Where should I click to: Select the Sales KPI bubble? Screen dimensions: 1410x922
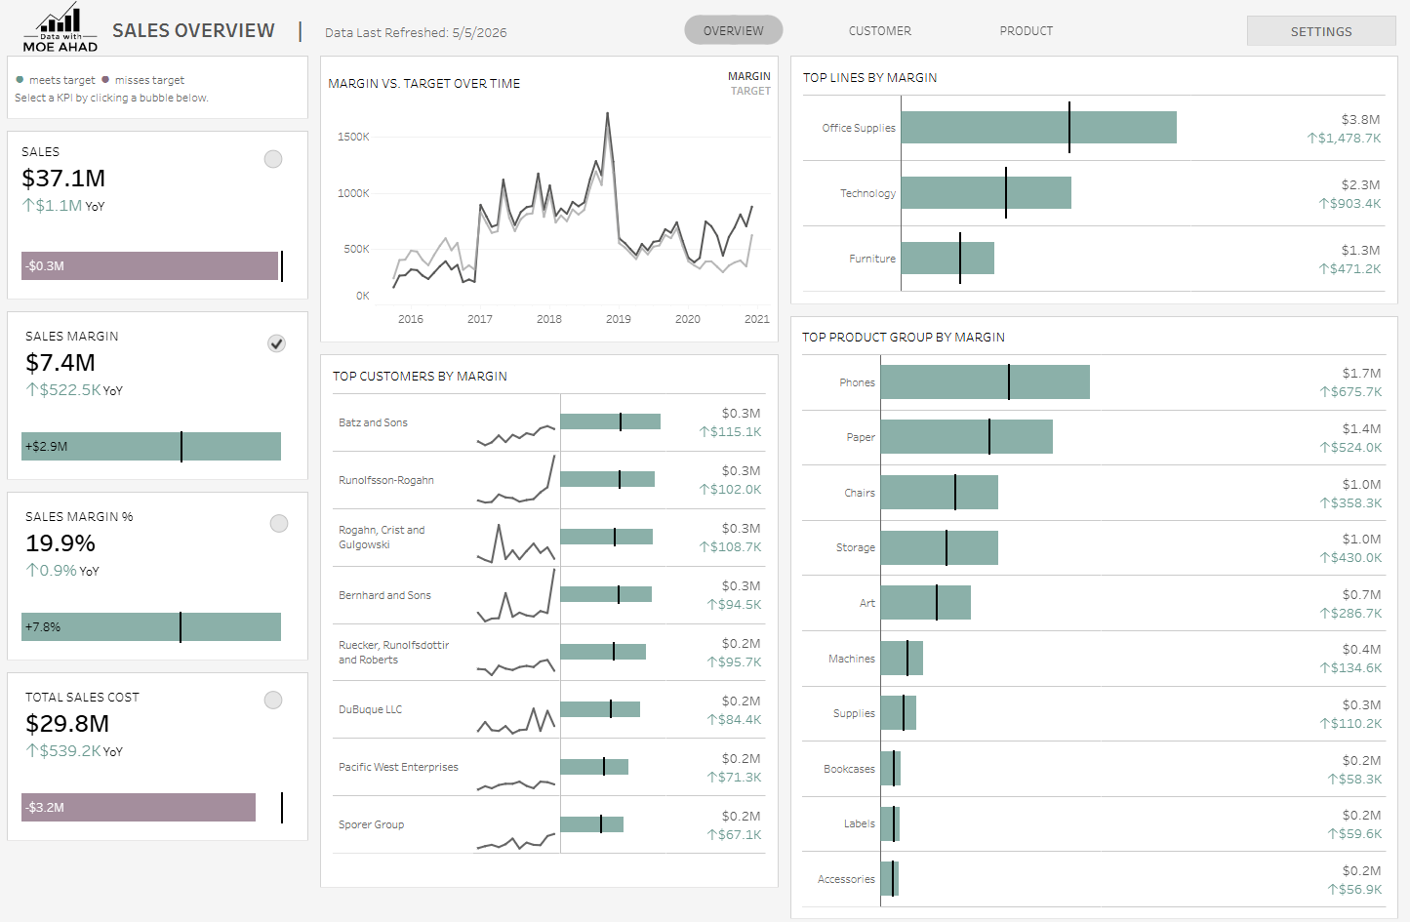[x=273, y=159]
